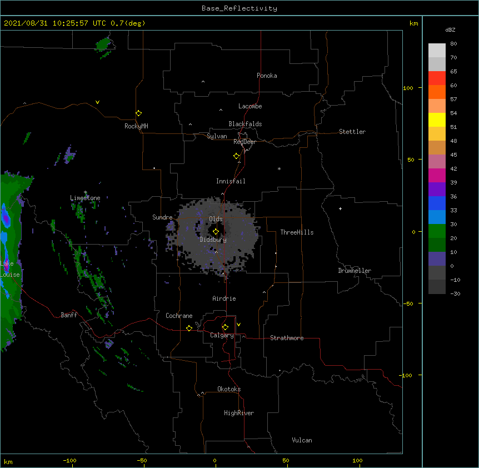Select the yellow v marker northwest of RockyMH
The width and height of the screenshot is (479, 468).
click(97, 102)
